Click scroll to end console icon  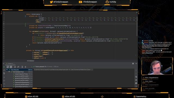pyautogui.click(x=136, y=80)
